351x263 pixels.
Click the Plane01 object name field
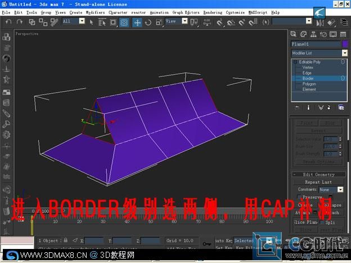click(316, 44)
